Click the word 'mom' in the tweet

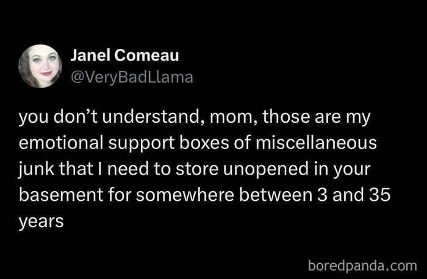(x=231, y=117)
